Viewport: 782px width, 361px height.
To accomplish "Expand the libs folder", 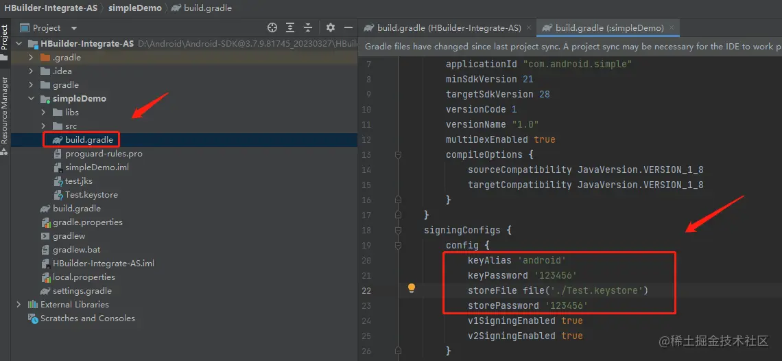I will pos(43,113).
